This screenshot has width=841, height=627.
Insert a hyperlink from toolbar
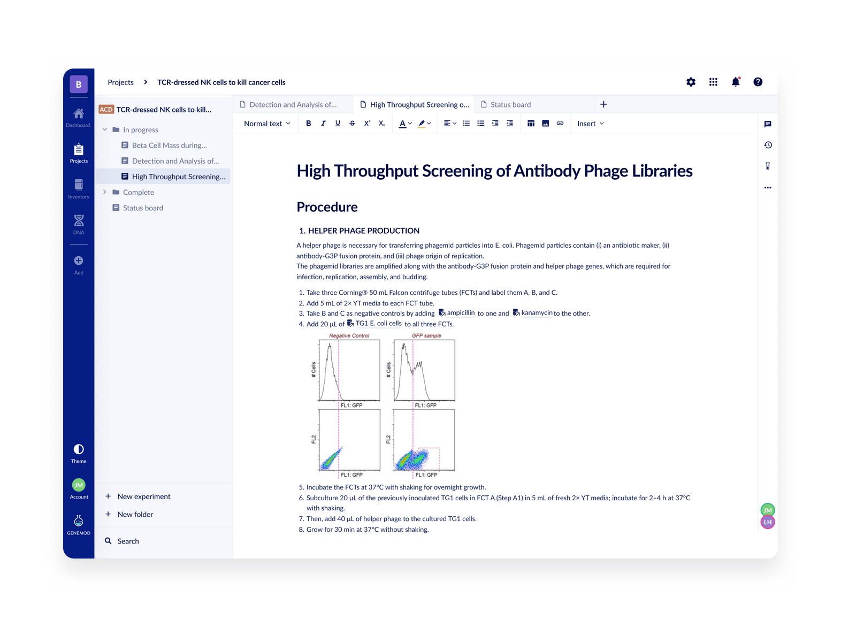click(x=560, y=123)
